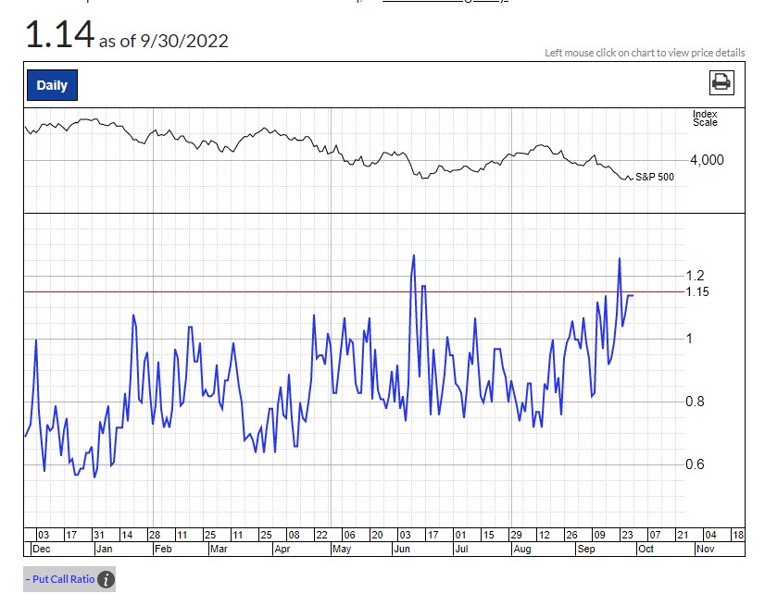Select the 1.15 label on right axis
The width and height of the screenshot is (765, 606).
pyautogui.click(x=696, y=292)
